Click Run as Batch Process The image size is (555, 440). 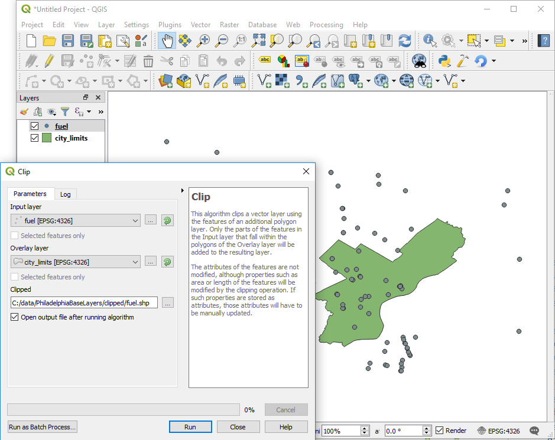(x=42, y=426)
